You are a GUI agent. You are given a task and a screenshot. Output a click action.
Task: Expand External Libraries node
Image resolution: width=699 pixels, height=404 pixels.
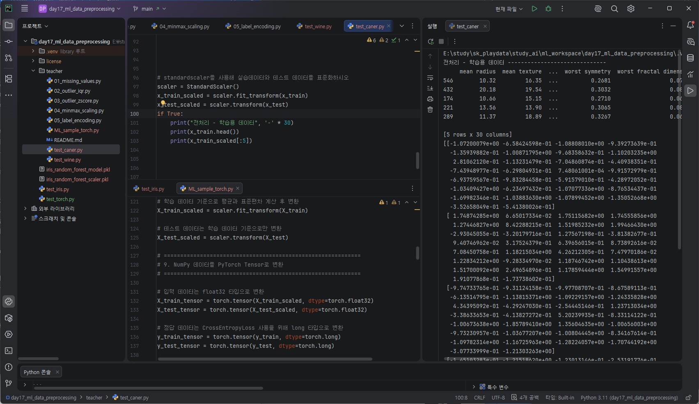click(x=25, y=208)
